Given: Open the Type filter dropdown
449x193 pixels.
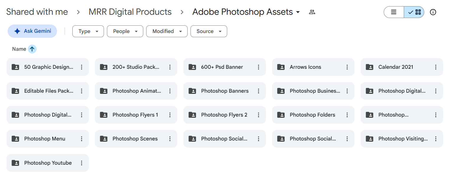Looking at the screenshot, I should [88, 31].
